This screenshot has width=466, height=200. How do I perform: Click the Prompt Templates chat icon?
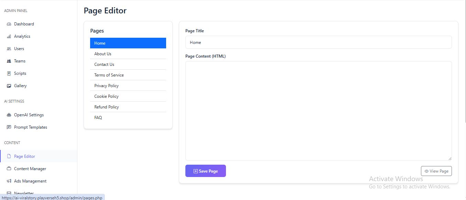[x=9, y=127]
